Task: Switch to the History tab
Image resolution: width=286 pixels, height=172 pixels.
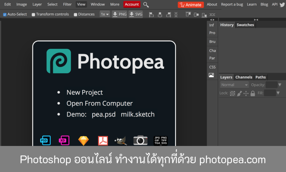Action: (227, 25)
